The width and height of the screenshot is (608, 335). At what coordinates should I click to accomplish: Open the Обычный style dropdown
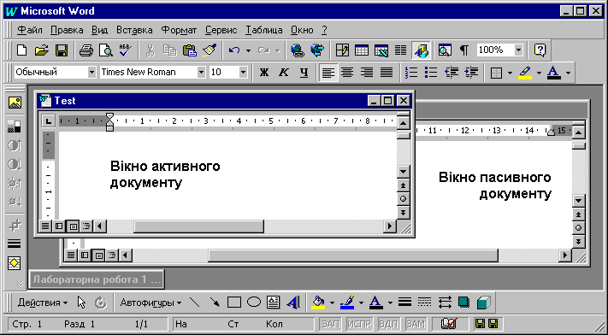pyautogui.click(x=91, y=72)
